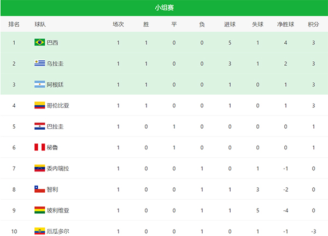328x236 pixels.
Task: Click the Ecuador flag icon
Action: click(x=39, y=231)
